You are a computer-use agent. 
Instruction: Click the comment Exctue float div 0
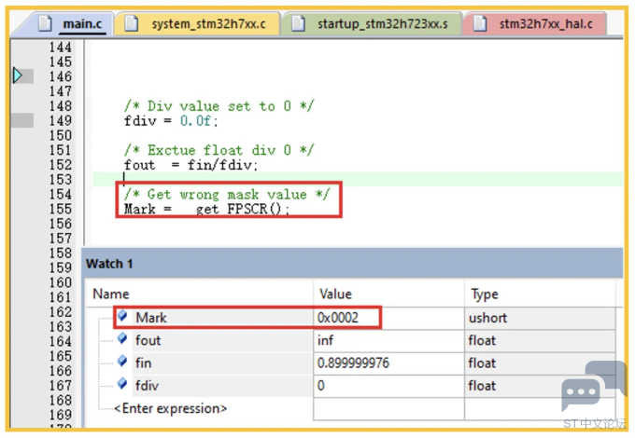pos(219,150)
